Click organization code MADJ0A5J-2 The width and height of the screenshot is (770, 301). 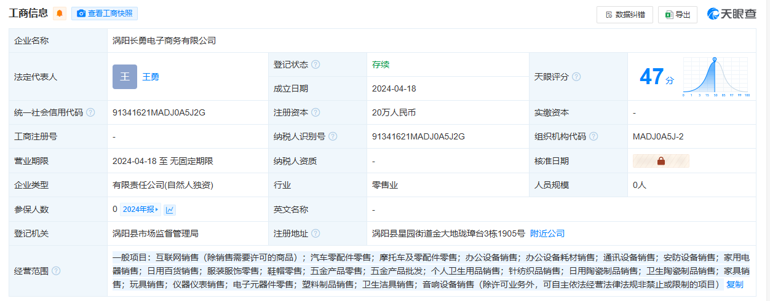pyautogui.click(x=658, y=136)
